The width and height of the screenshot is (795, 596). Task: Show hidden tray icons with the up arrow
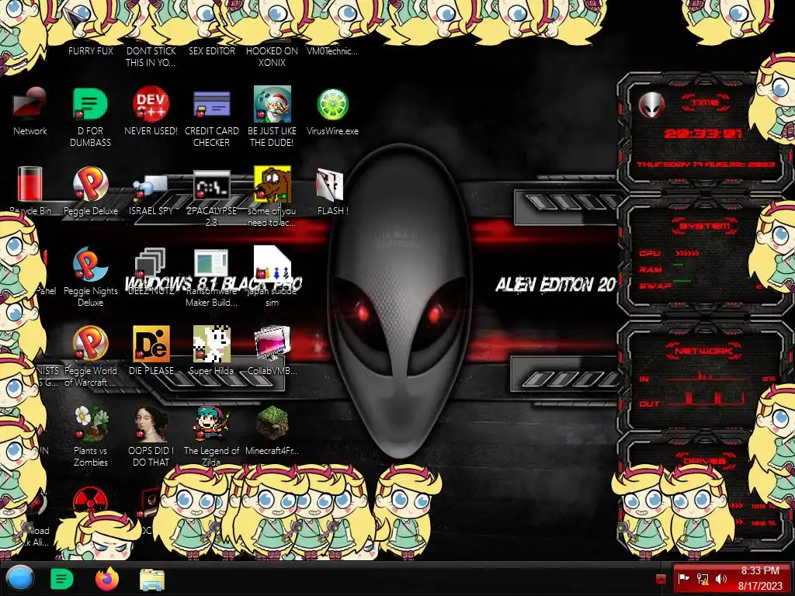pos(661,579)
